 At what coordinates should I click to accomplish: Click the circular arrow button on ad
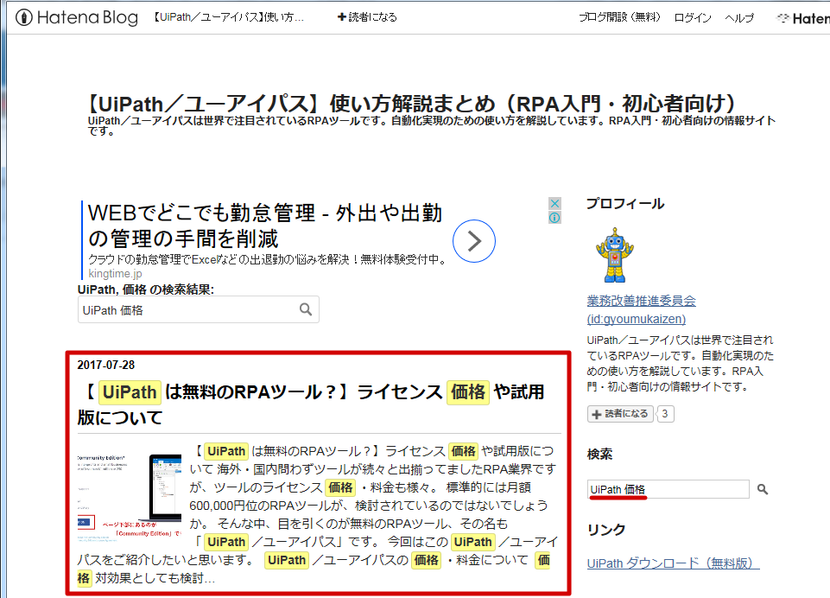coord(474,241)
